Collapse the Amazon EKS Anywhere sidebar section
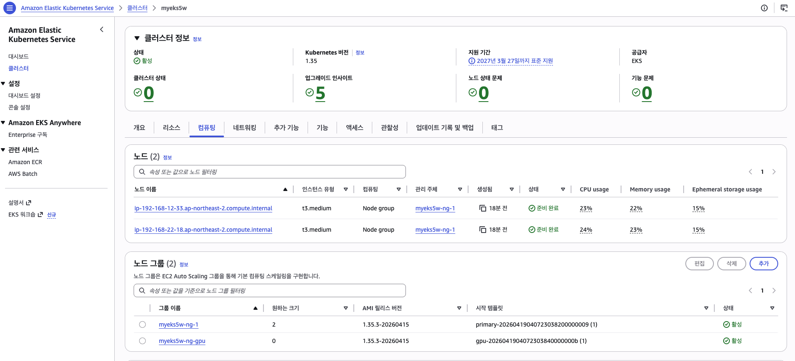795x361 pixels. (x=3, y=123)
